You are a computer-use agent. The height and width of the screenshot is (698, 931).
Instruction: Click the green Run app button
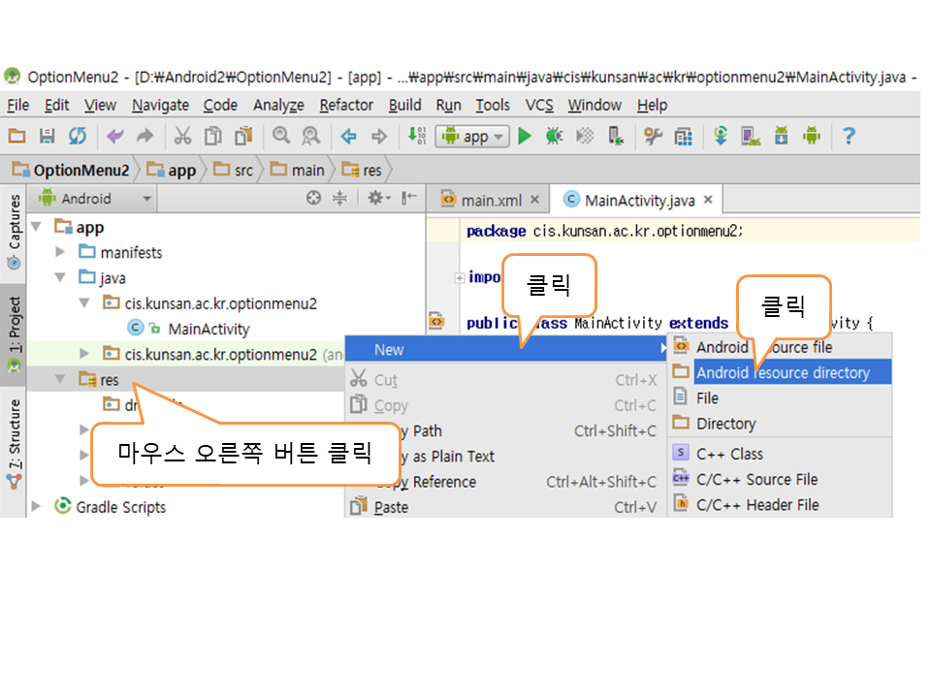coord(525,137)
